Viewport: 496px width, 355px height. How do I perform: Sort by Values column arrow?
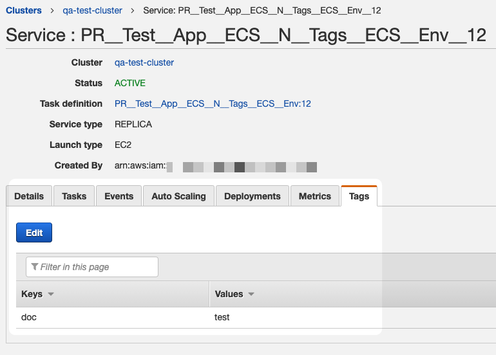tap(251, 294)
